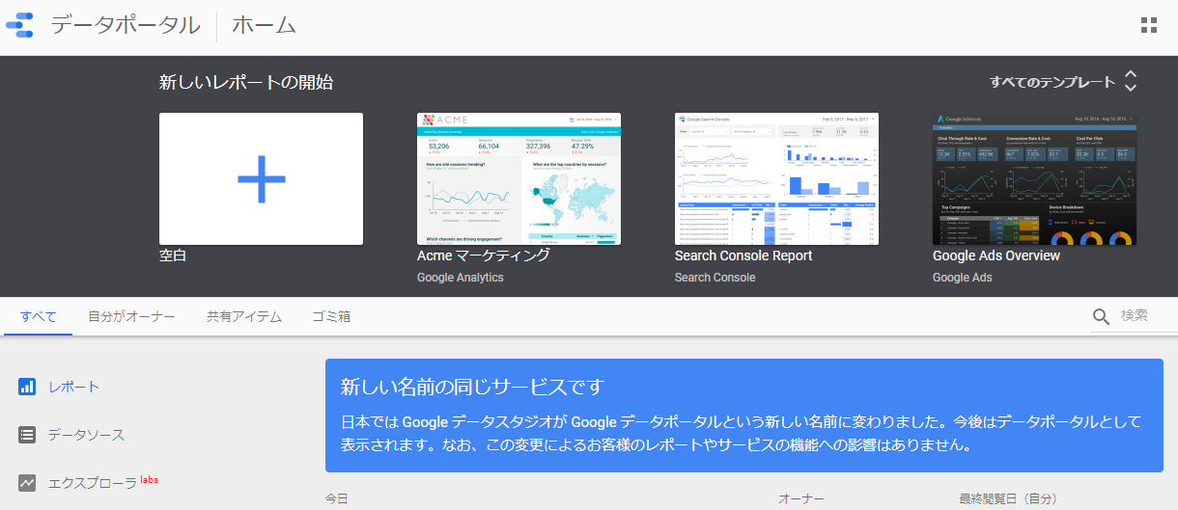Switch to the すべて tab

[x=39, y=316]
